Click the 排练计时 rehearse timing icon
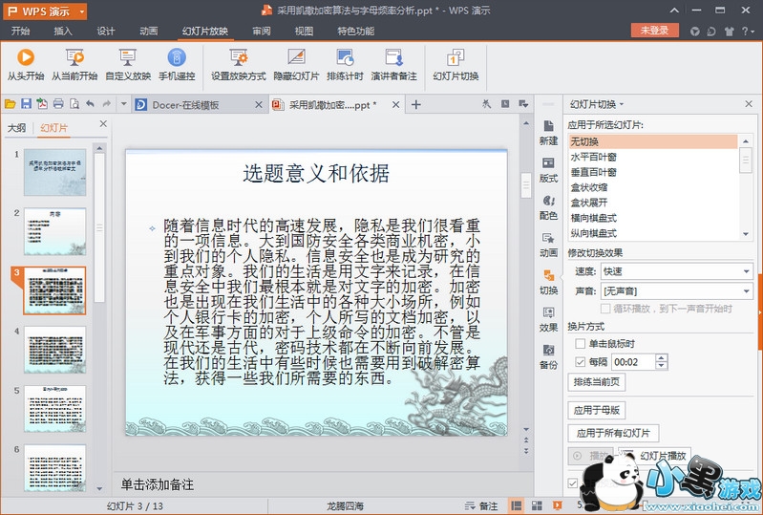Image resolution: width=763 pixels, height=515 pixels. coord(345,64)
